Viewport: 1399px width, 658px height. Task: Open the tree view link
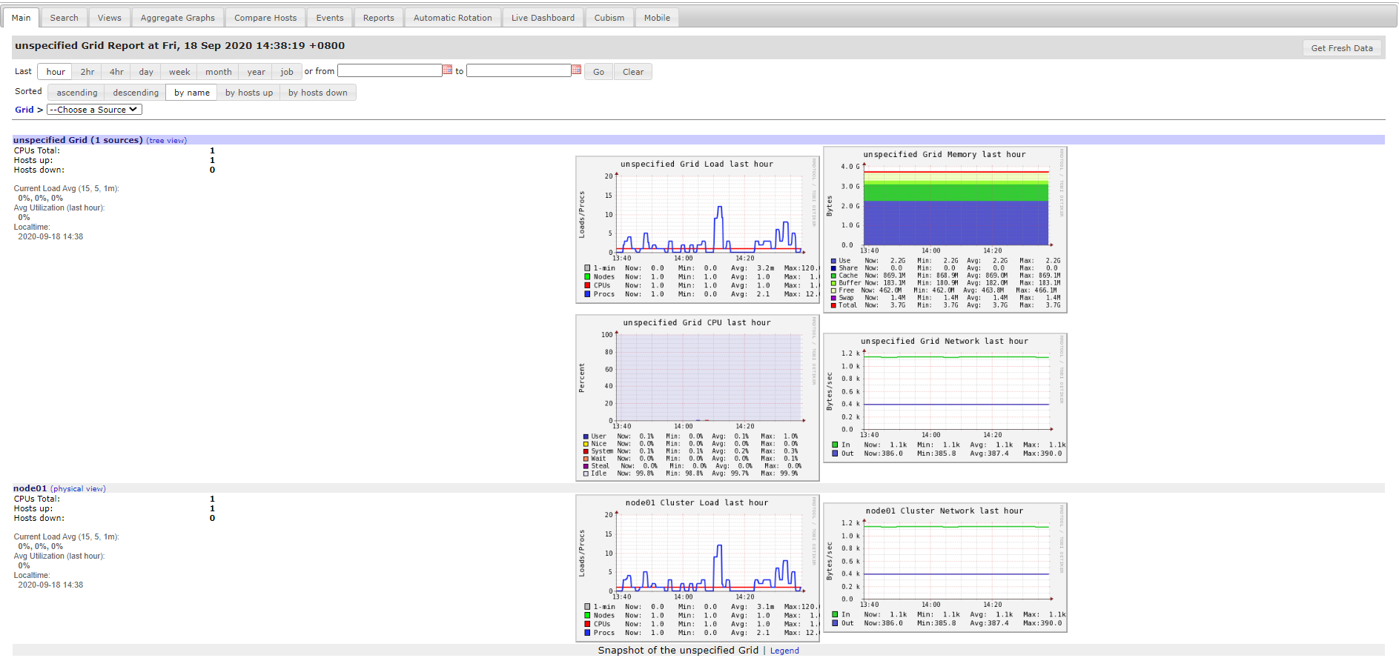click(167, 140)
